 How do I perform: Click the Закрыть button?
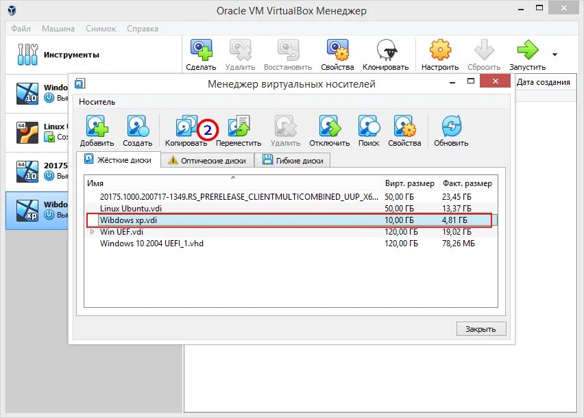[480, 329]
